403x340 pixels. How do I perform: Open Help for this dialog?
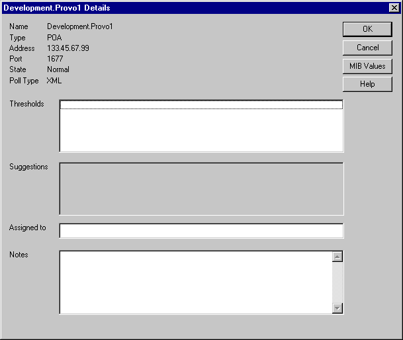tap(367, 84)
